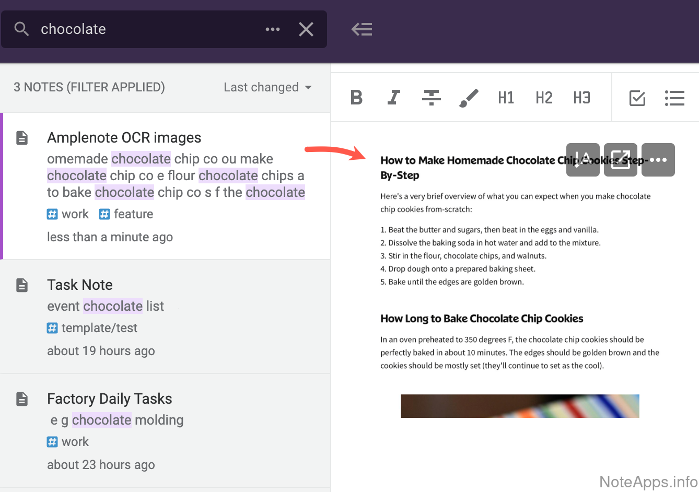
Task: Open the Factory Daily Tasks note
Action: (x=109, y=399)
